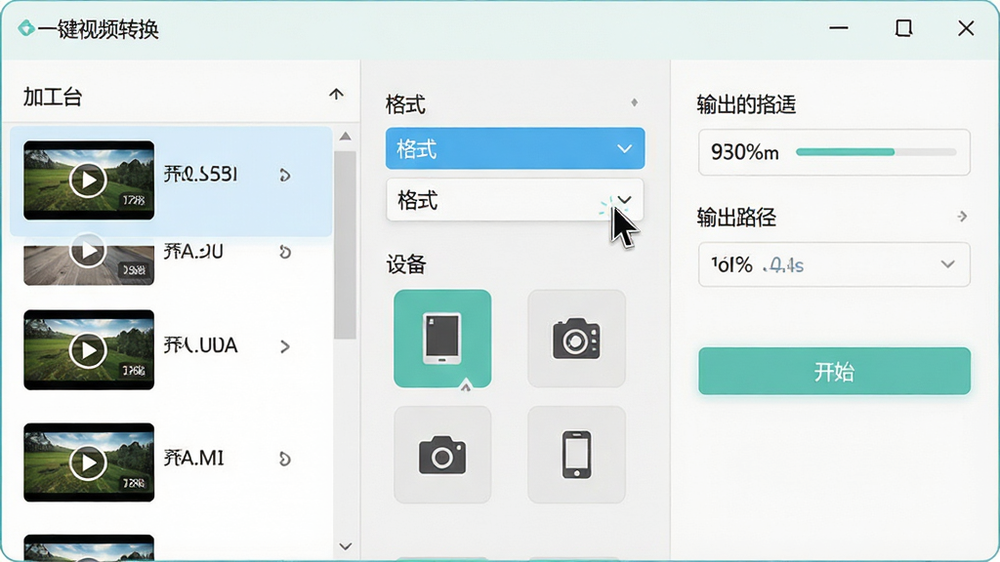Click the 设备 section label

click(x=405, y=264)
